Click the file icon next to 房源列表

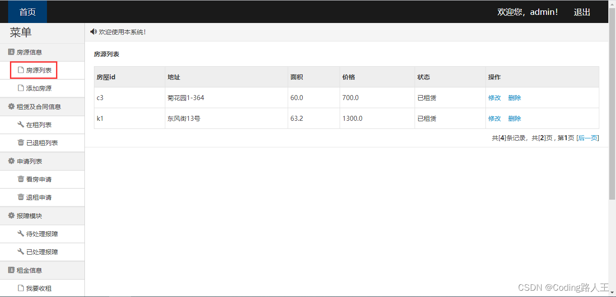[x=20, y=70]
